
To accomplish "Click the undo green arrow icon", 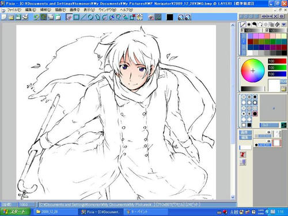I will coord(36,17).
